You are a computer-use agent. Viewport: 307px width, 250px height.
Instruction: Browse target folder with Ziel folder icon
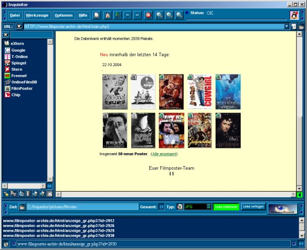pos(22,207)
